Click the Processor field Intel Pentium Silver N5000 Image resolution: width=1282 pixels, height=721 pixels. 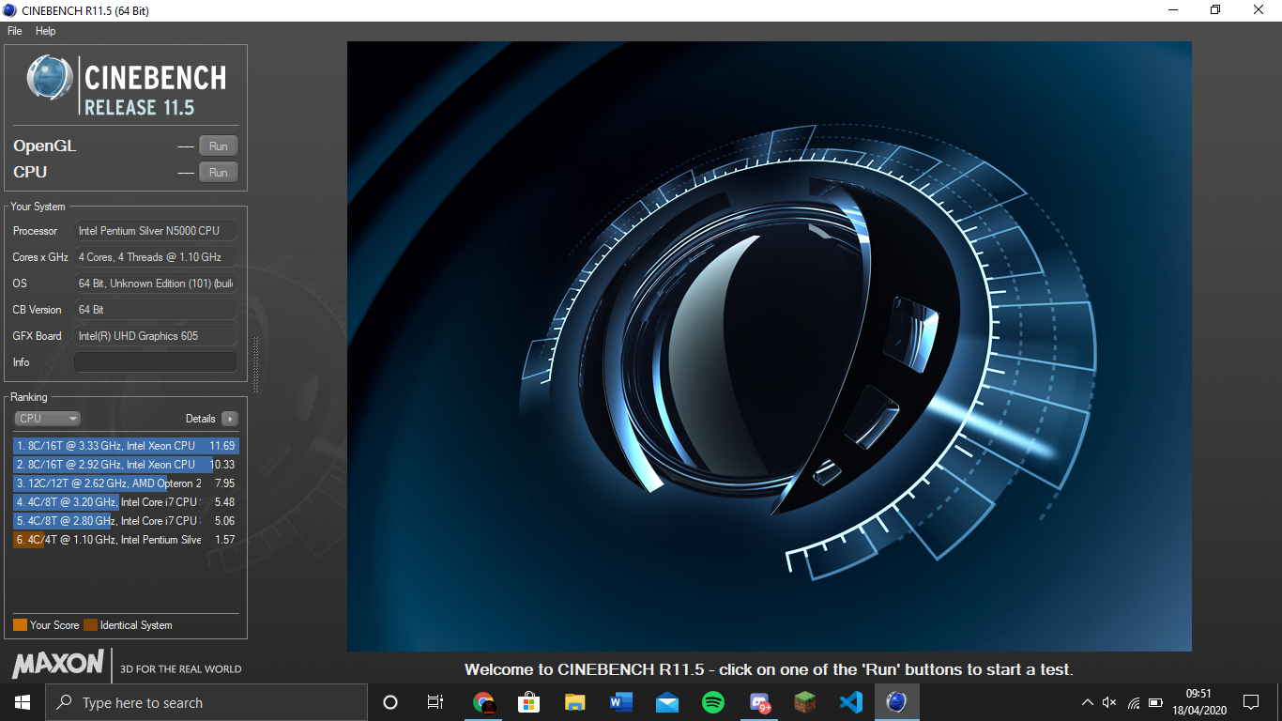point(156,231)
